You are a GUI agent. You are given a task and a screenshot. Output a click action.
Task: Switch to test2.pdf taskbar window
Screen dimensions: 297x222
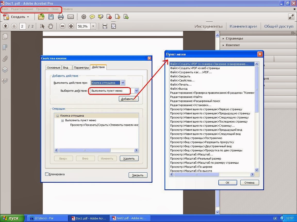tap(130, 218)
